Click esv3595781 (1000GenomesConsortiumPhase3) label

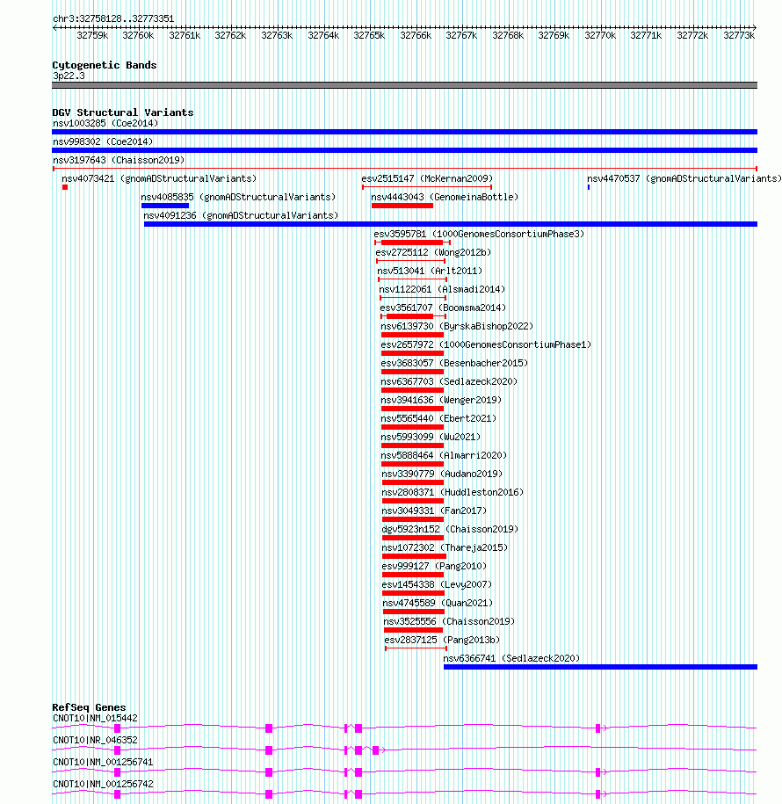point(479,235)
